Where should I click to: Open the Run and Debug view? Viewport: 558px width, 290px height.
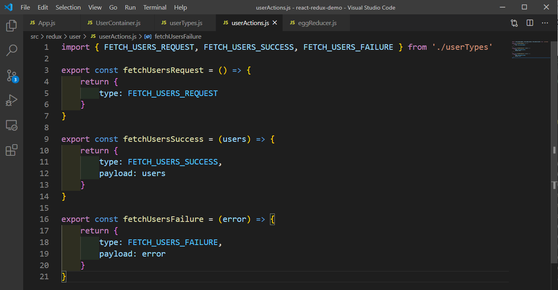tap(12, 100)
